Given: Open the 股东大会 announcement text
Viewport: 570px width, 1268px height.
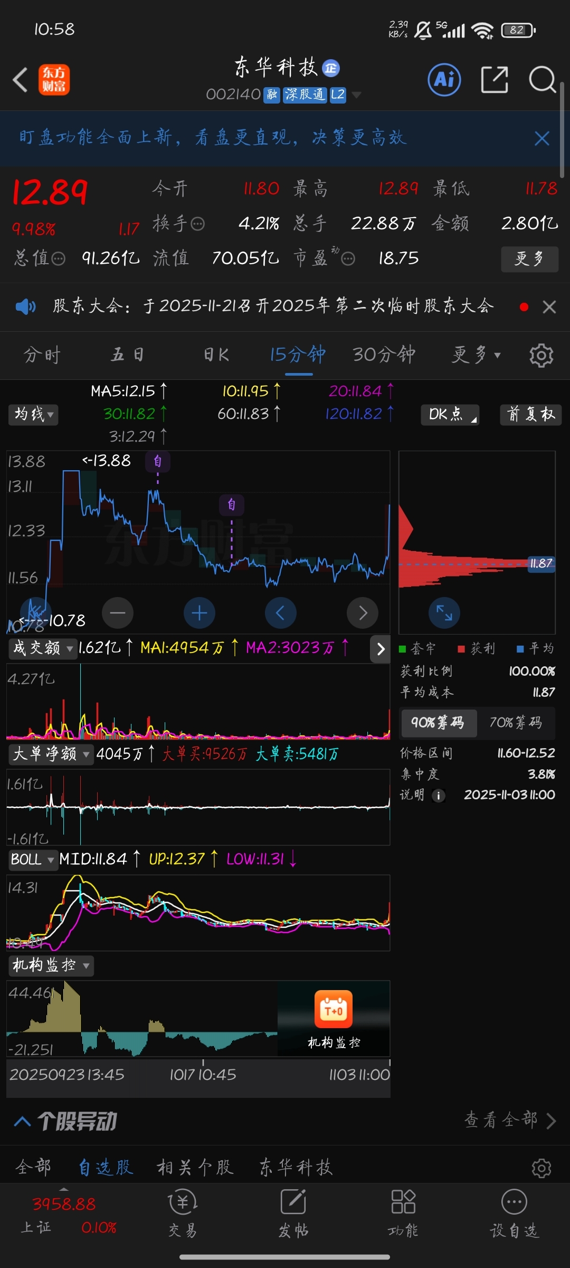Looking at the screenshot, I should (x=273, y=306).
